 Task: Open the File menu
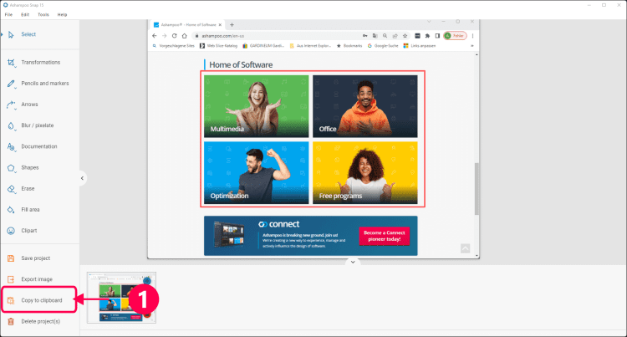coord(8,14)
